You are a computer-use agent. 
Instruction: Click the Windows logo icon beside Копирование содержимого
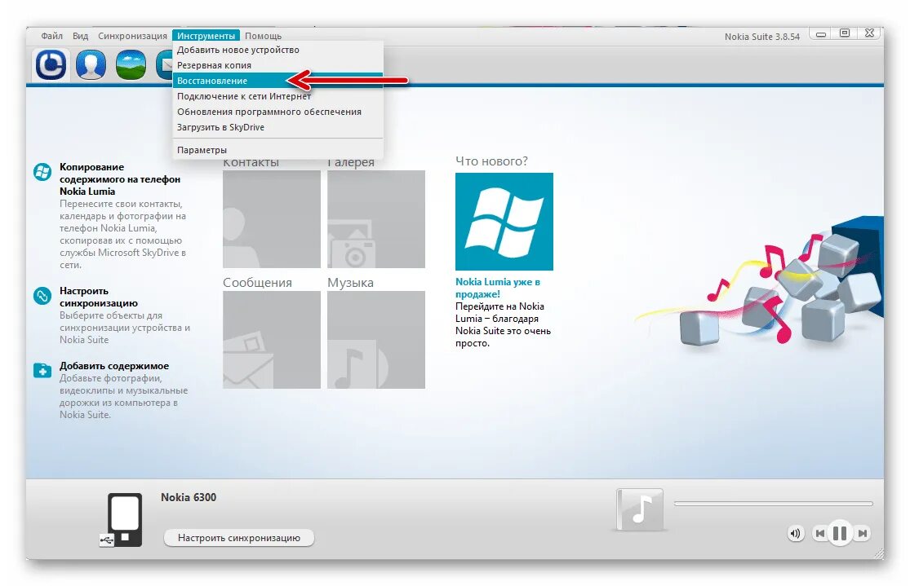click(x=42, y=172)
